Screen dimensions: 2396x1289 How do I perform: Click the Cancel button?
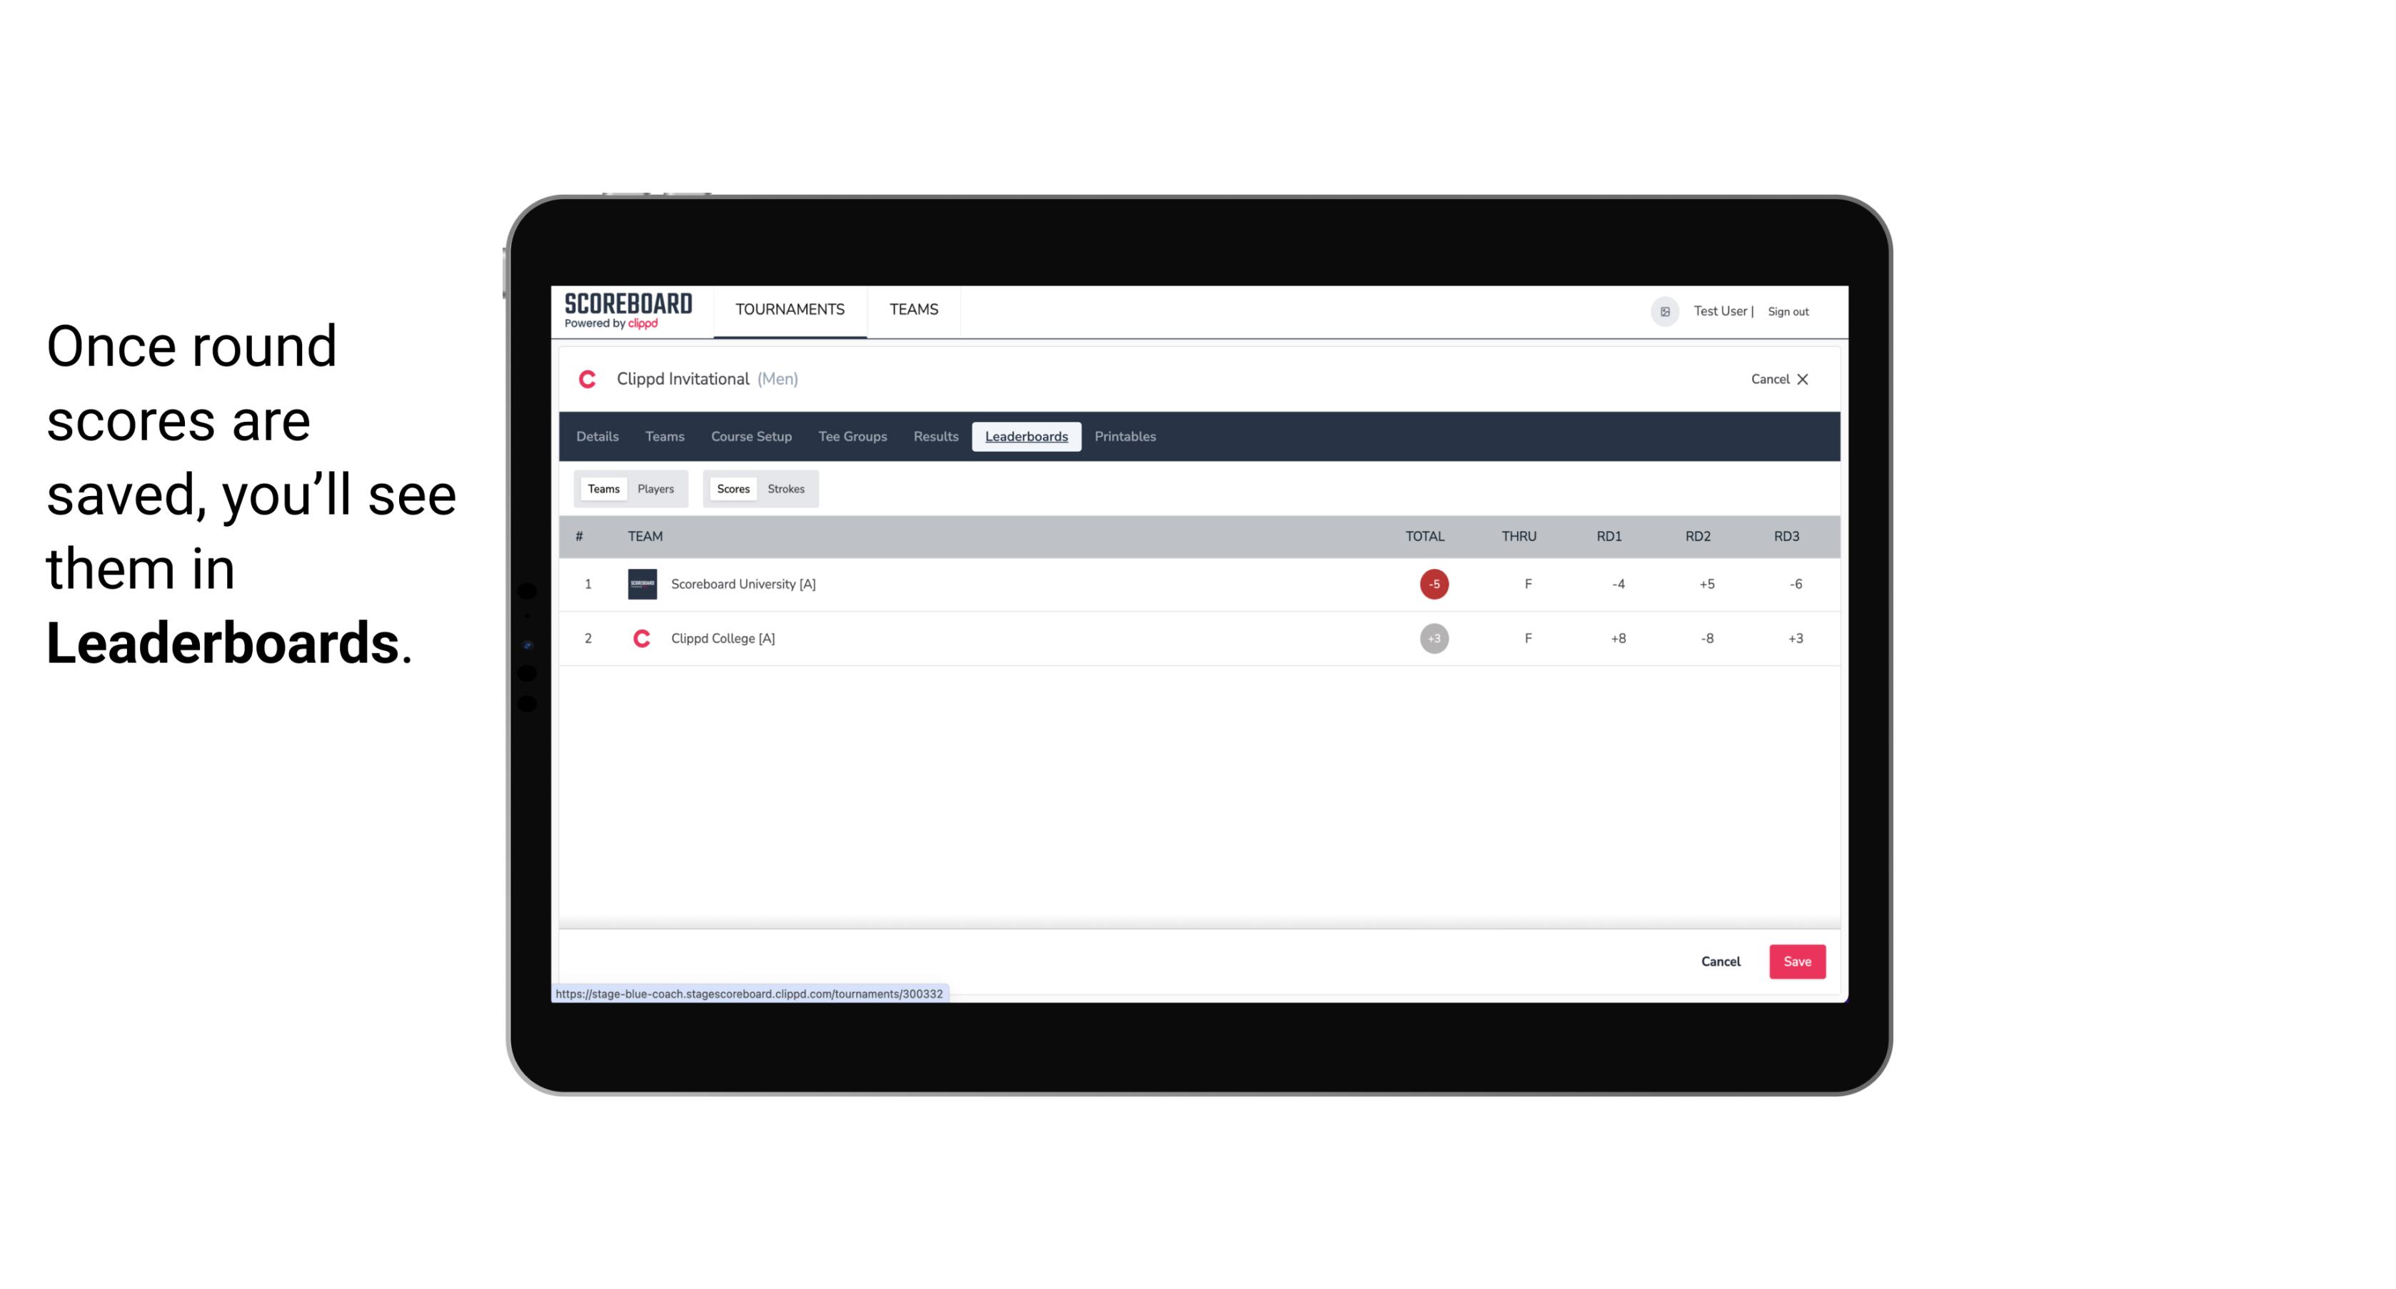point(1720,961)
